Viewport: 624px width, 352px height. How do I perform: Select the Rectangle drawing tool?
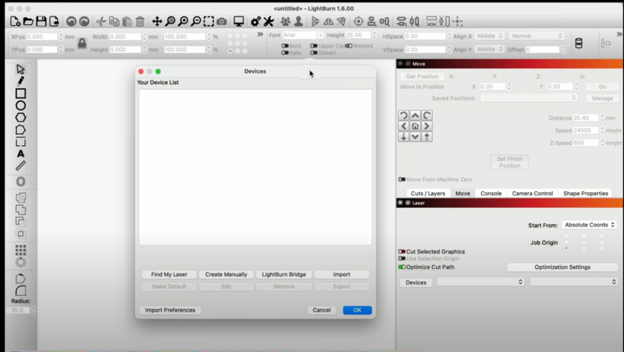point(21,93)
